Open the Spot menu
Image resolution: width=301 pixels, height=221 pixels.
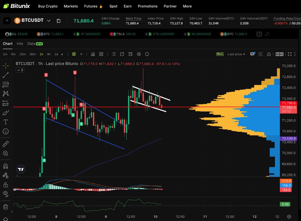[113, 6]
